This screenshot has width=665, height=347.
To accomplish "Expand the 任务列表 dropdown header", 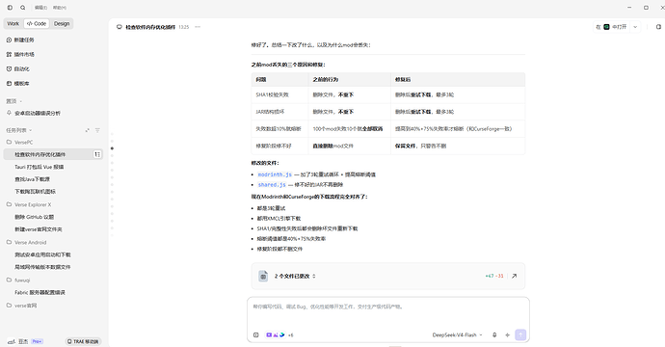I will (x=18, y=130).
